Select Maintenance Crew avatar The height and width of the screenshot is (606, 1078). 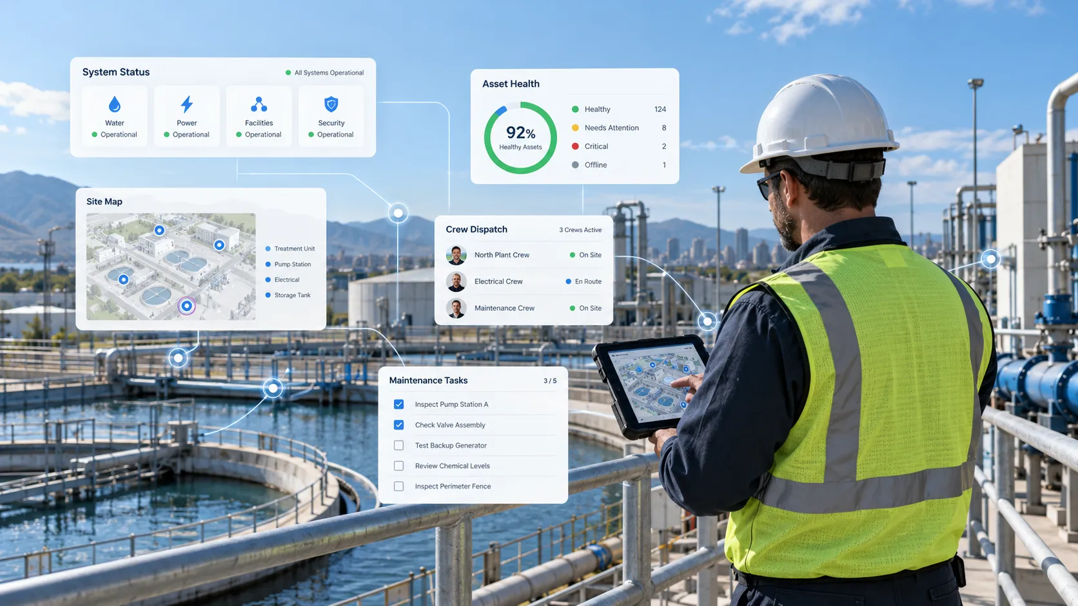(456, 308)
